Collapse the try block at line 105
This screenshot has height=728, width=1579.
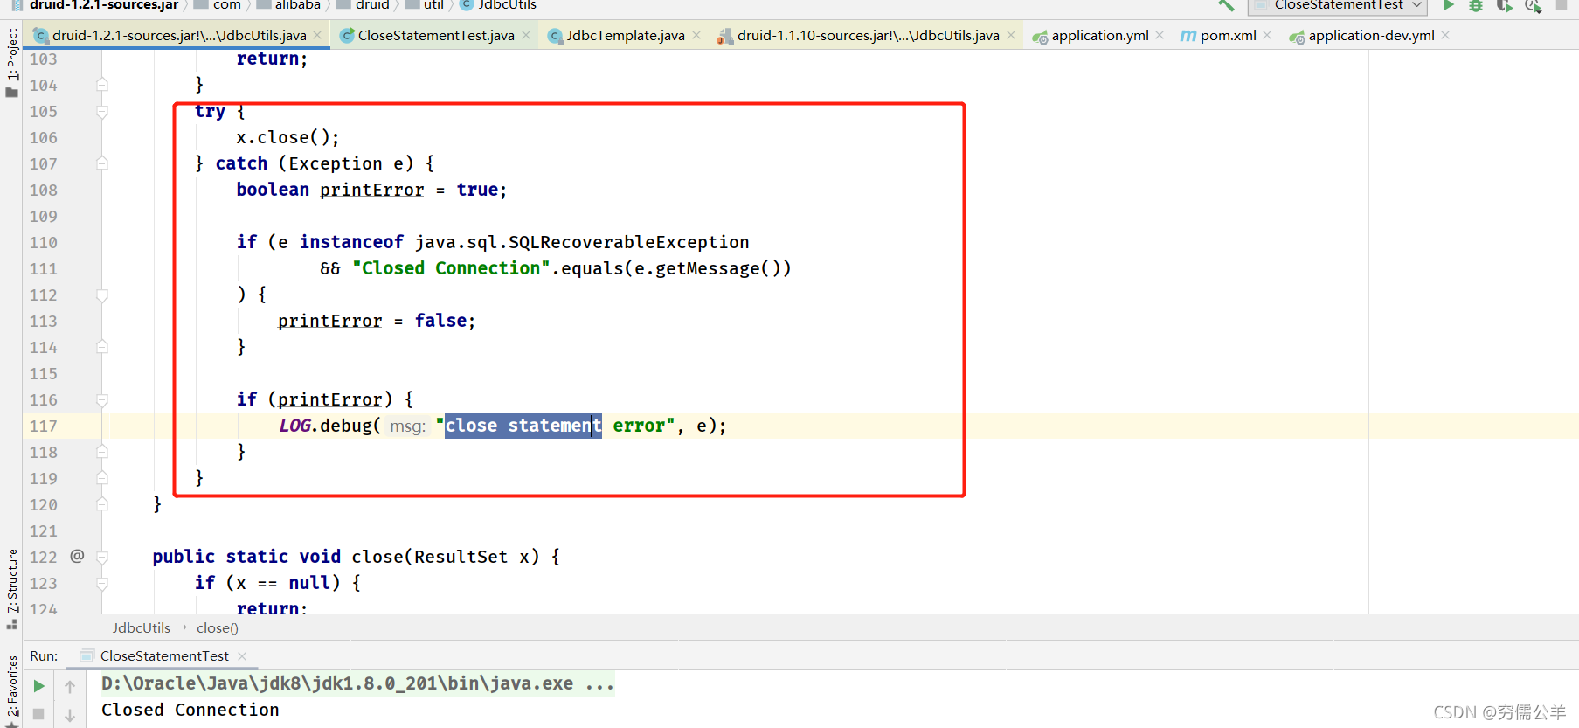(x=102, y=111)
